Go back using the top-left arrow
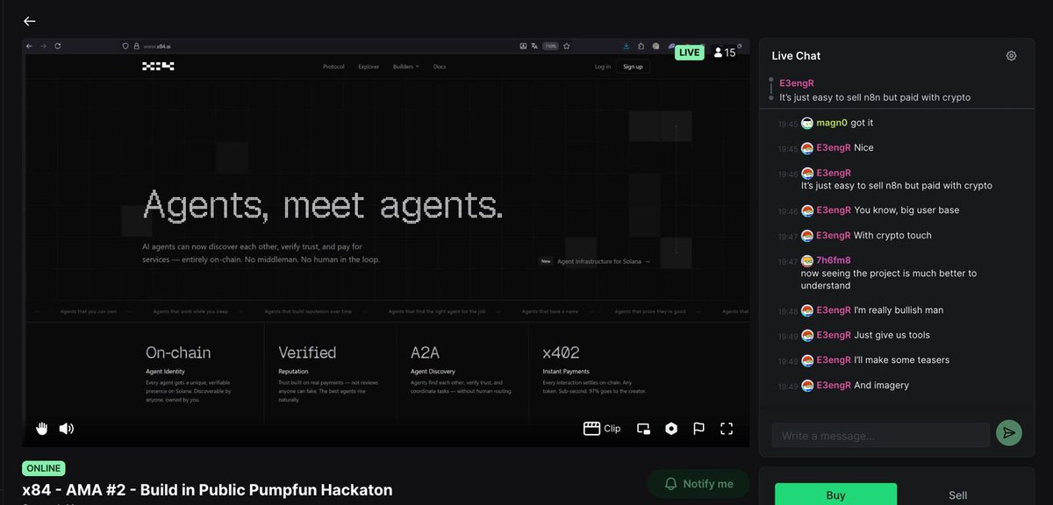The image size is (1053, 505). pyautogui.click(x=30, y=21)
